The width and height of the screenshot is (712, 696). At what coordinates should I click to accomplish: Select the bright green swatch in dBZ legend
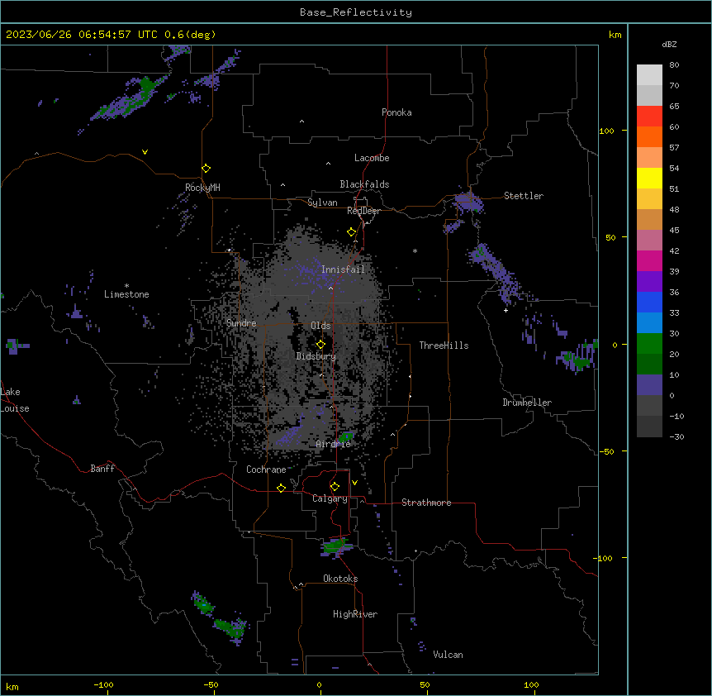(649, 344)
